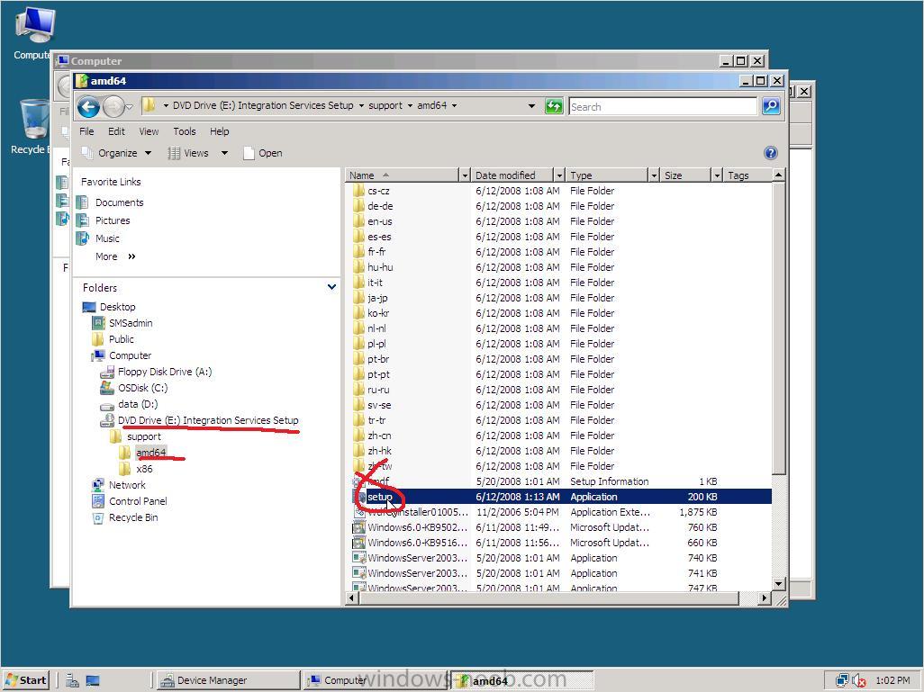
Task: Click the amd64 breadcrumb in the address bar
Action: point(432,106)
